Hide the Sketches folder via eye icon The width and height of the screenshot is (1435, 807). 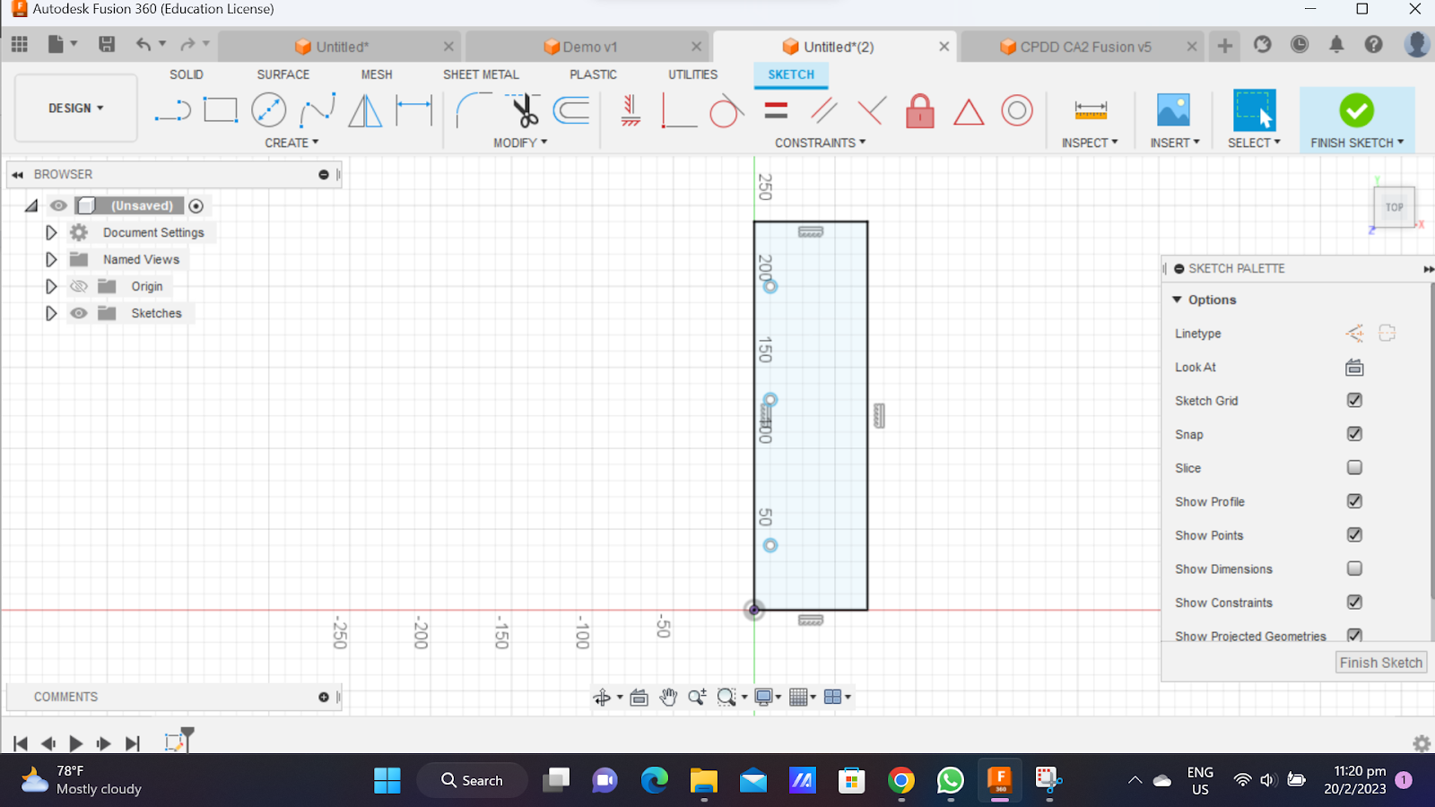click(79, 313)
